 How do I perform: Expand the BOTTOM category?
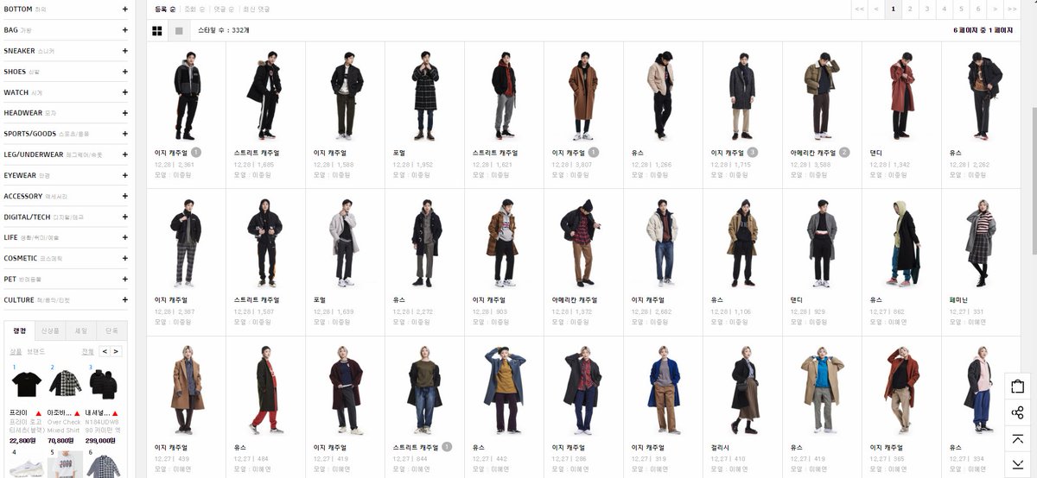(124, 9)
